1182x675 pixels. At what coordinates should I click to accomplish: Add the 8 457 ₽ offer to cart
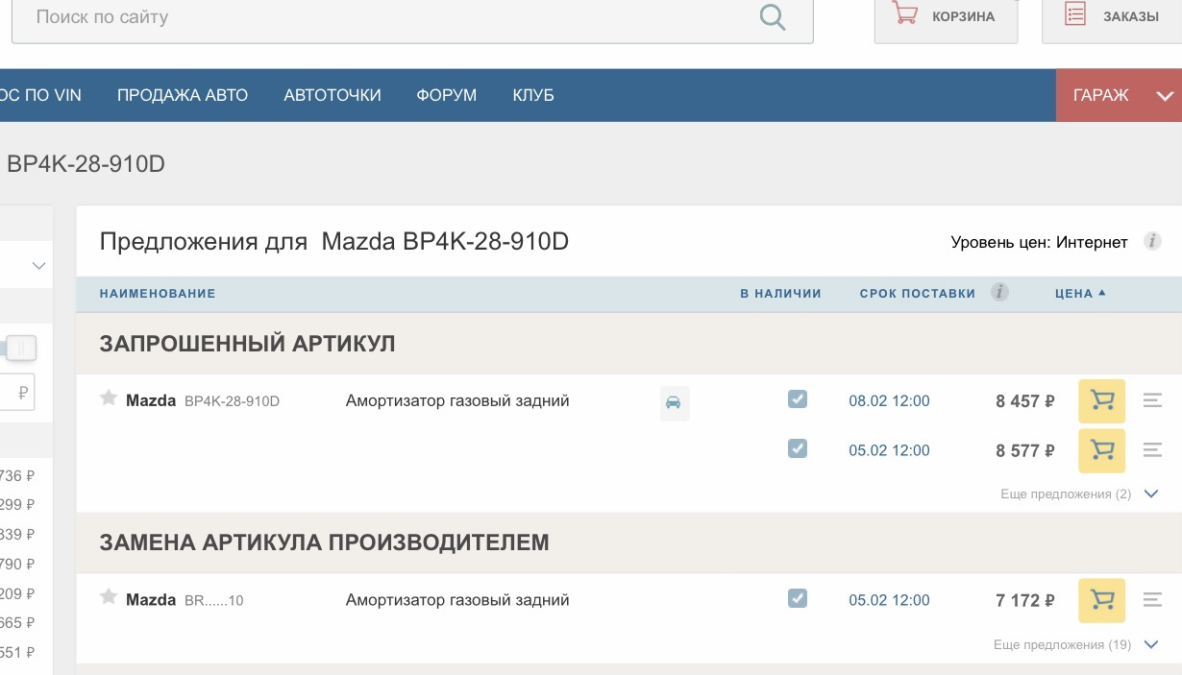tap(1101, 400)
